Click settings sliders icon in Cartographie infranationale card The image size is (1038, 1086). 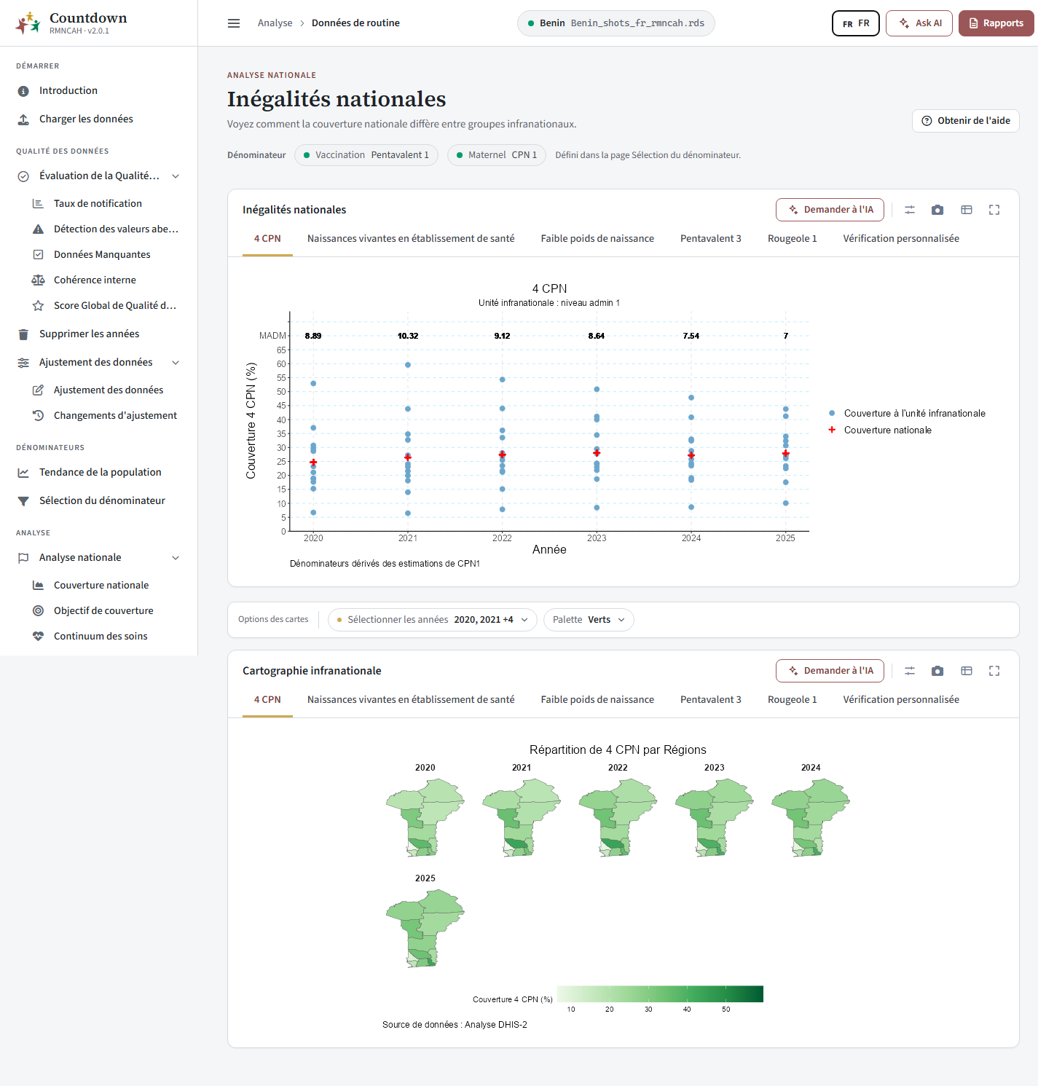tap(910, 671)
